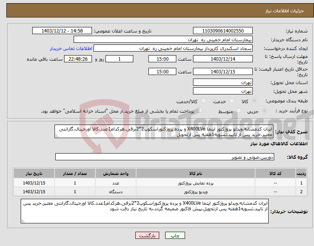Click the نام کالا column header
The image size is (314, 246).
[x=195, y=173]
